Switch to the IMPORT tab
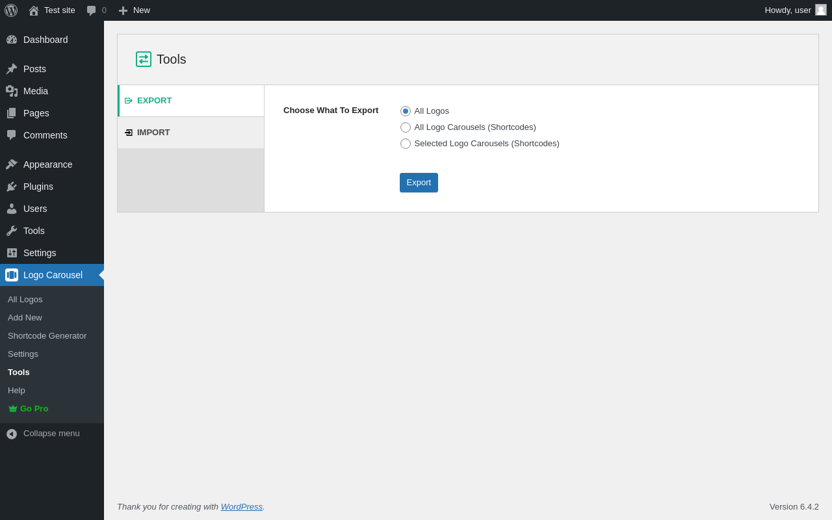This screenshot has height=520, width=832. click(x=191, y=133)
